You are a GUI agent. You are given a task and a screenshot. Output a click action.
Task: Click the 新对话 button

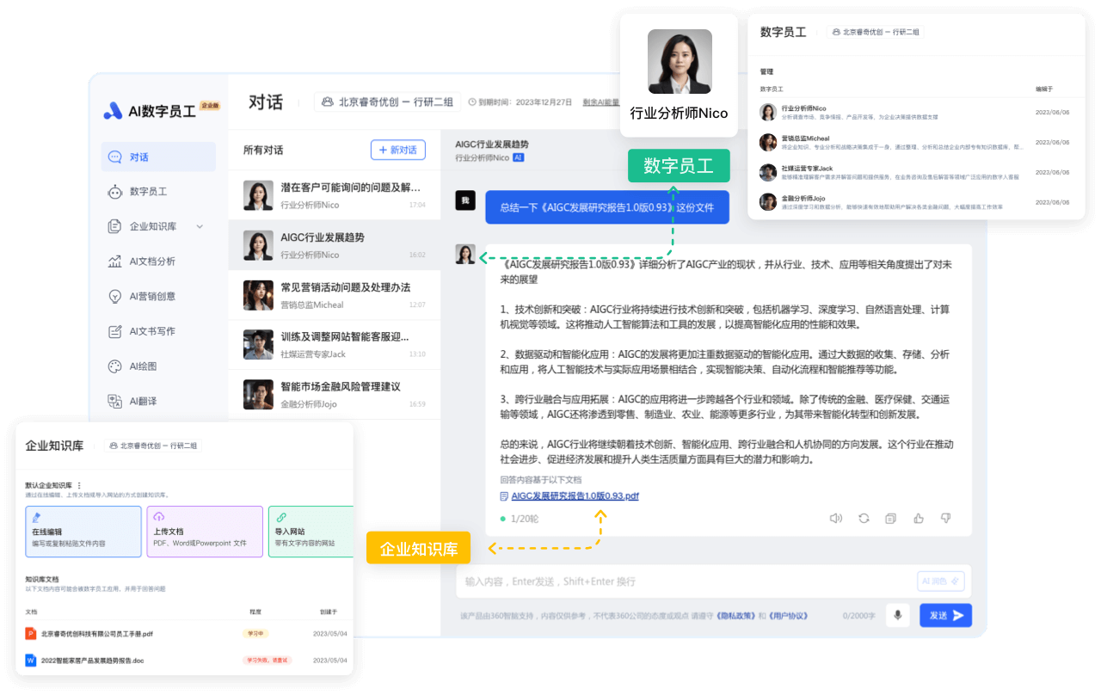pyautogui.click(x=397, y=150)
